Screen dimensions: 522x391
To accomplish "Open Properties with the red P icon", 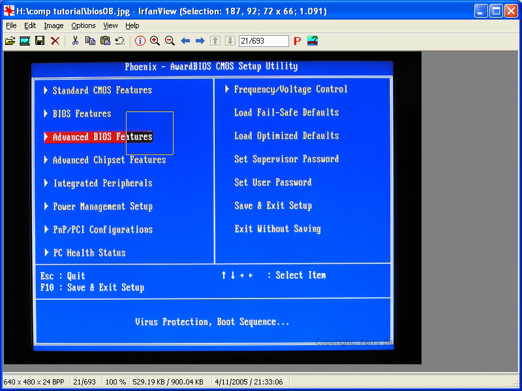I will click(298, 41).
